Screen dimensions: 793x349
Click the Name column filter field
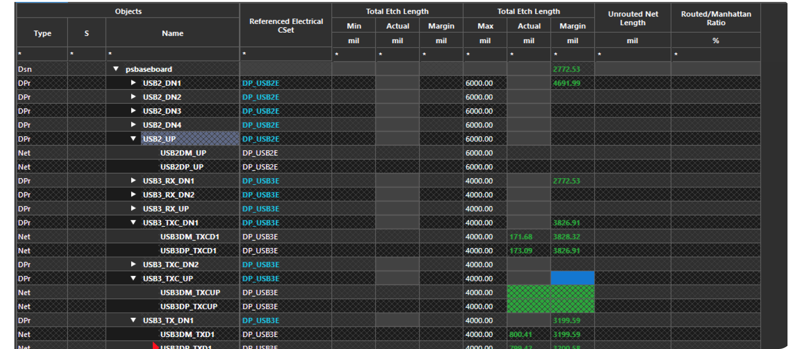coord(173,54)
